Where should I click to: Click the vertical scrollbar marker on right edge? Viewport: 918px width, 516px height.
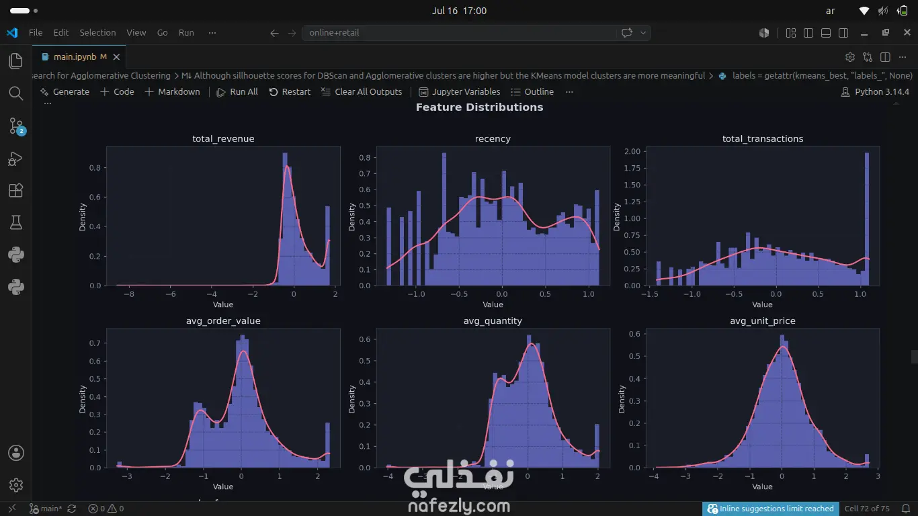pyautogui.click(x=914, y=356)
